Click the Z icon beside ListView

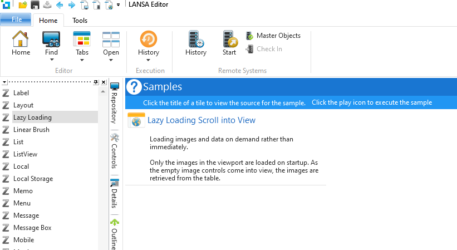[6, 154]
